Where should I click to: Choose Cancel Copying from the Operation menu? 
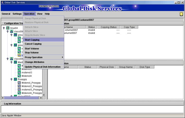[44, 44]
